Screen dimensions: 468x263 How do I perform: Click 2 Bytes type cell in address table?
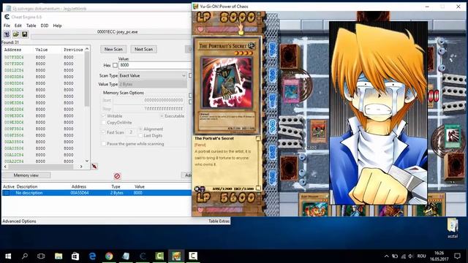click(117, 193)
